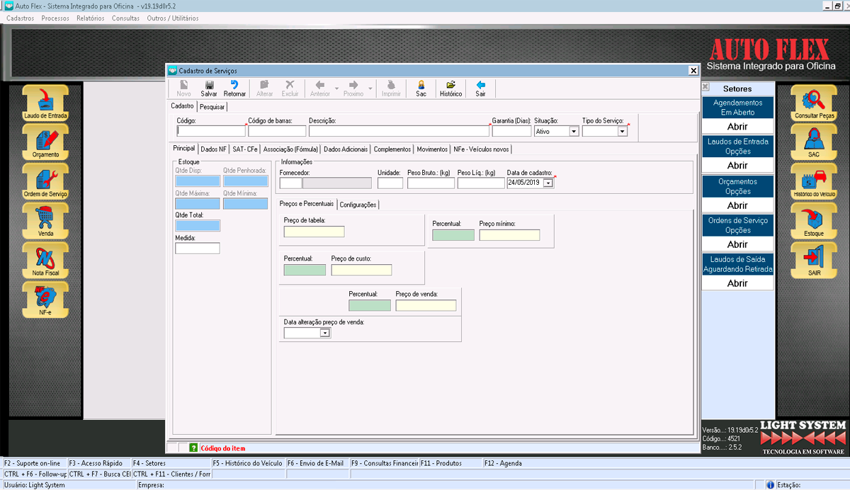Open the Relatórios menu

point(90,18)
